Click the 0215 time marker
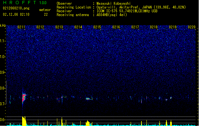 pyautogui.click(x=97, y=27)
